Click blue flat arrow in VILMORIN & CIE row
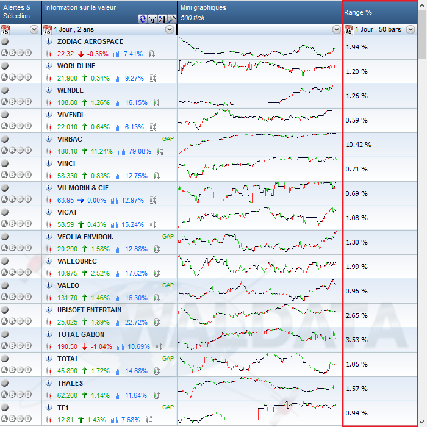The height and width of the screenshot is (427, 427). tap(81, 201)
